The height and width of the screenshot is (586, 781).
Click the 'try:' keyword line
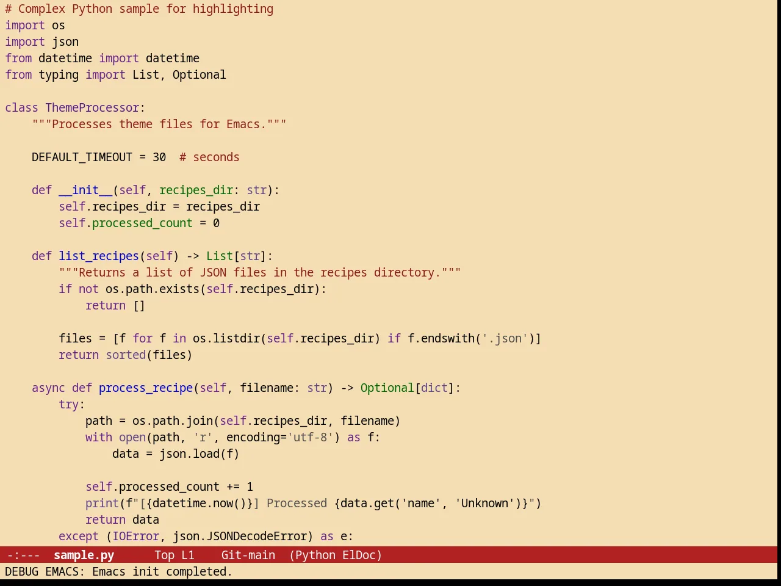coord(72,405)
